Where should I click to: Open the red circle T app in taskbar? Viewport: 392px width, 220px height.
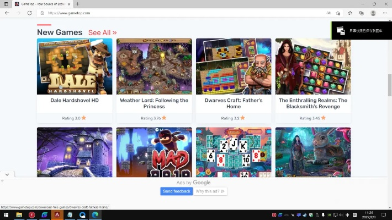point(32,215)
